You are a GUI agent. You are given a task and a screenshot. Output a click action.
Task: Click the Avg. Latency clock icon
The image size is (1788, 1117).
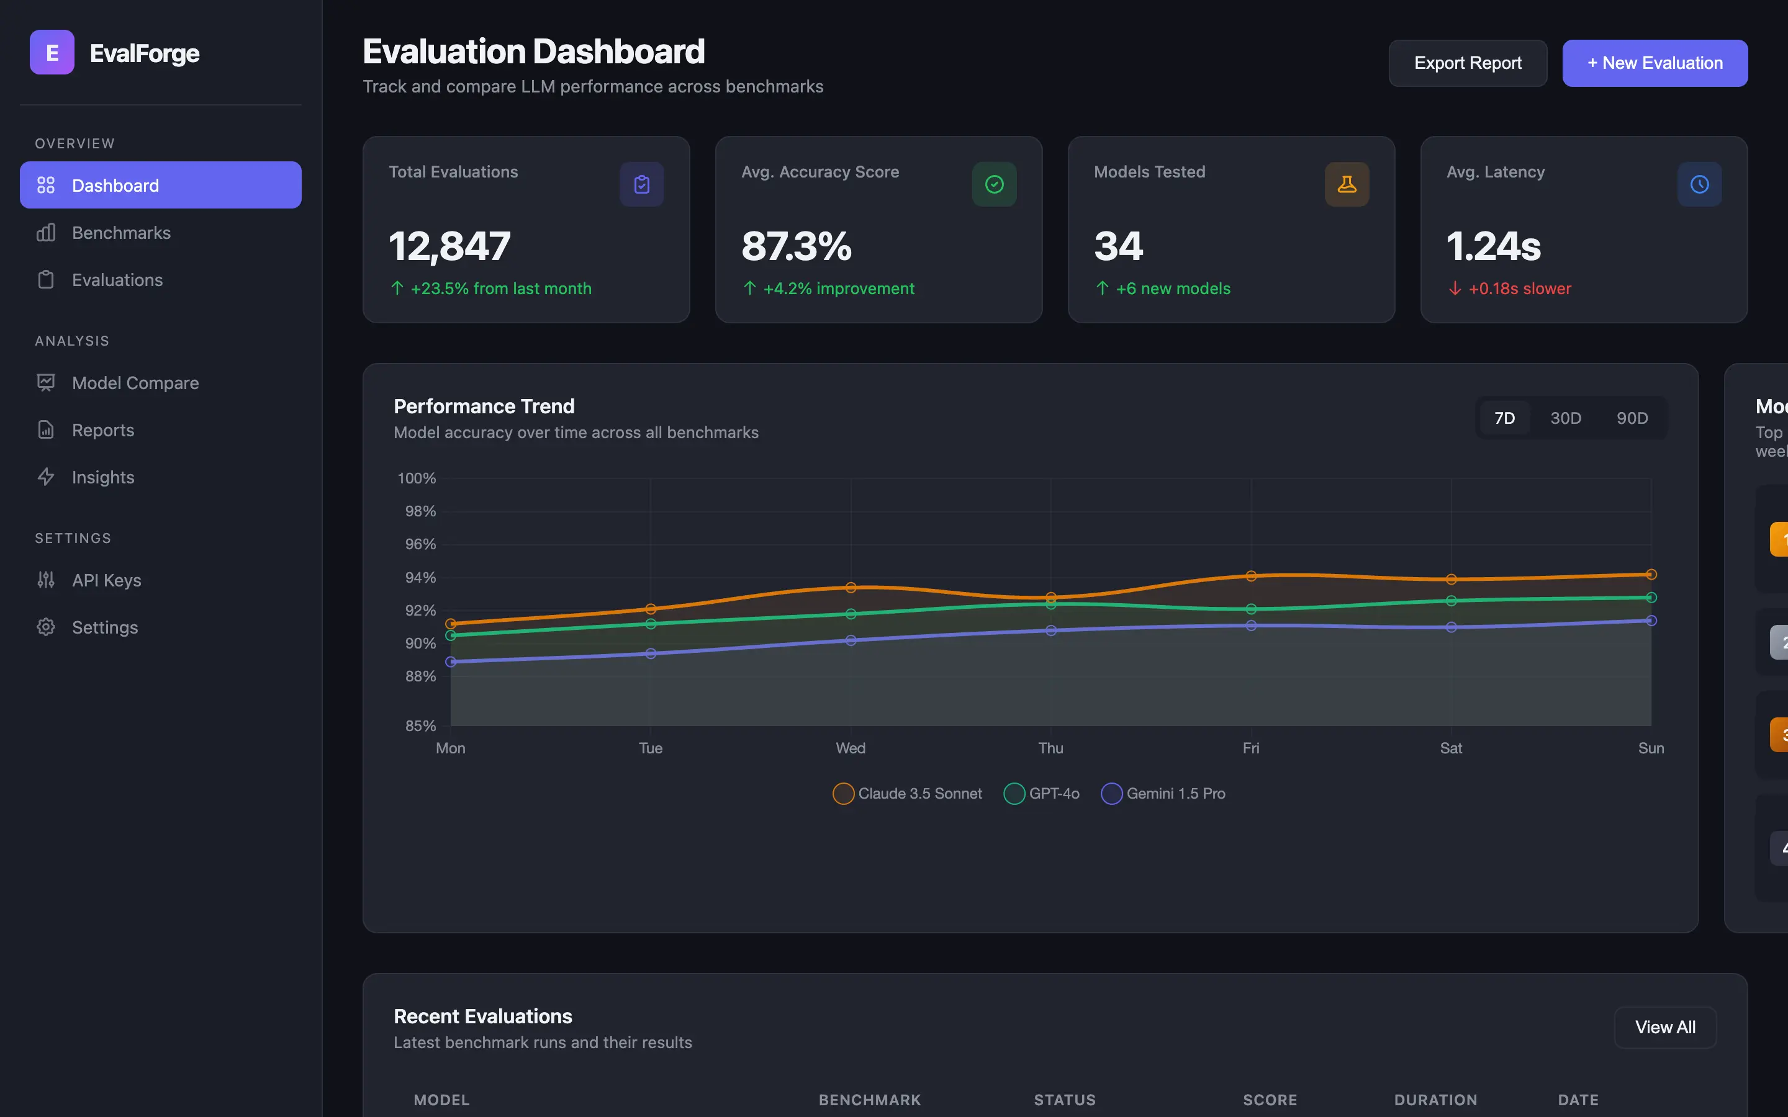pyautogui.click(x=1699, y=184)
